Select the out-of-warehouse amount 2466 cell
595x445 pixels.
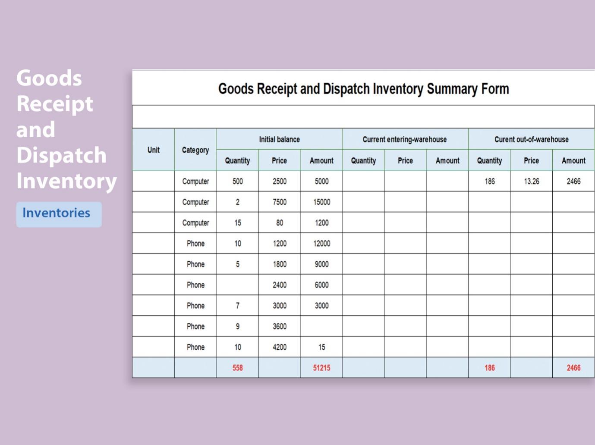tap(573, 181)
